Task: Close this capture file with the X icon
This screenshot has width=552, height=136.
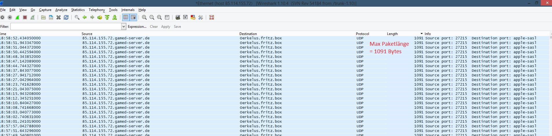Action: pyautogui.click(x=59, y=17)
